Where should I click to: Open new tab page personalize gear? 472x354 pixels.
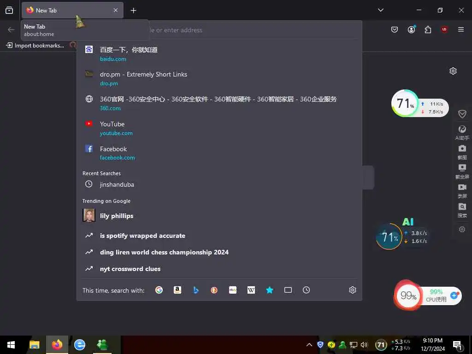pyautogui.click(x=453, y=71)
